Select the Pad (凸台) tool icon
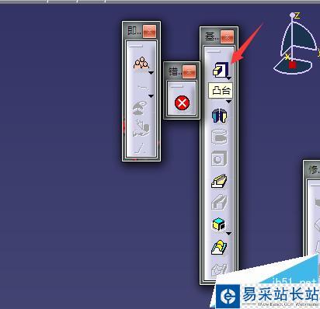Image resolution: width=320 pixels, height=309 pixels. click(220, 69)
